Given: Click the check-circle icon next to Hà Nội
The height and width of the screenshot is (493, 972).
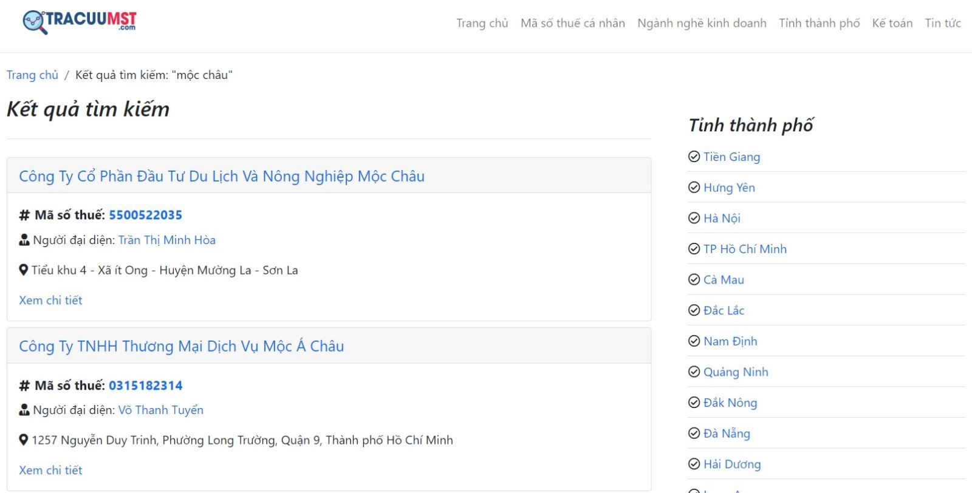Looking at the screenshot, I should pos(694,218).
